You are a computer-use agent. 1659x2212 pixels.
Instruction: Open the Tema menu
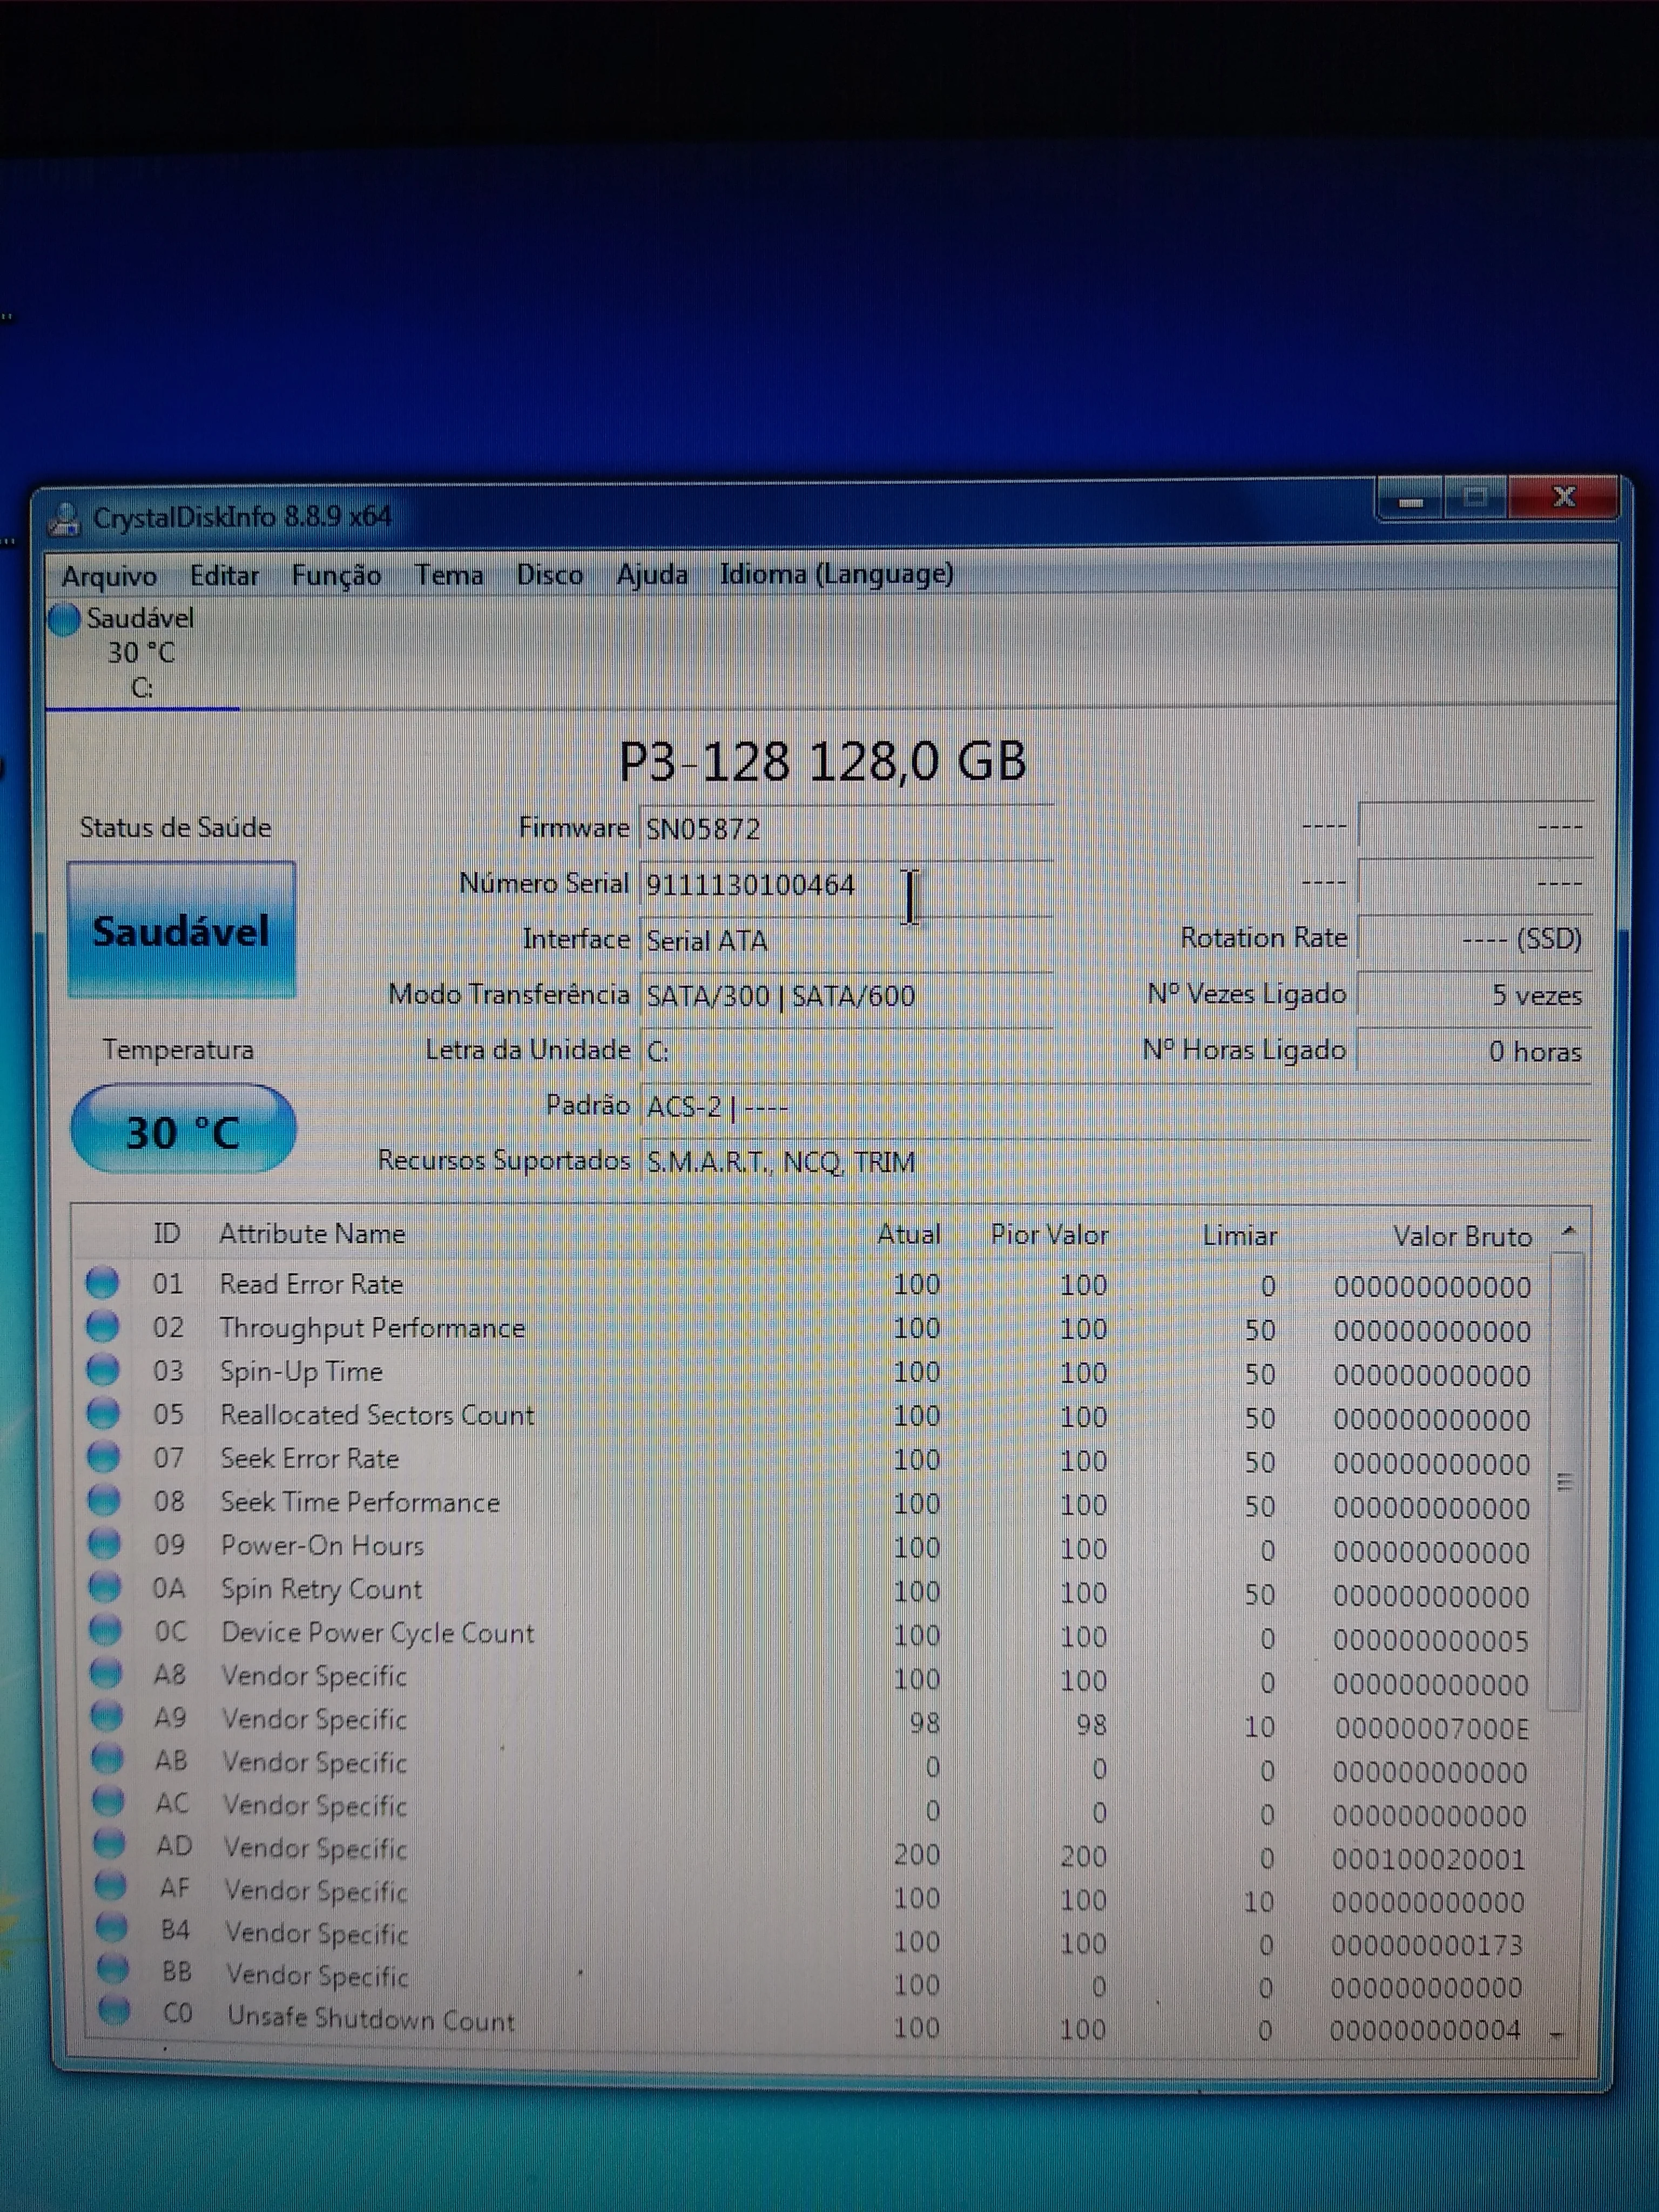tap(449, 575)
